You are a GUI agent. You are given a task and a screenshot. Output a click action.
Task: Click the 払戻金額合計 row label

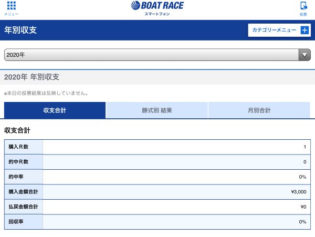(23, 207)
